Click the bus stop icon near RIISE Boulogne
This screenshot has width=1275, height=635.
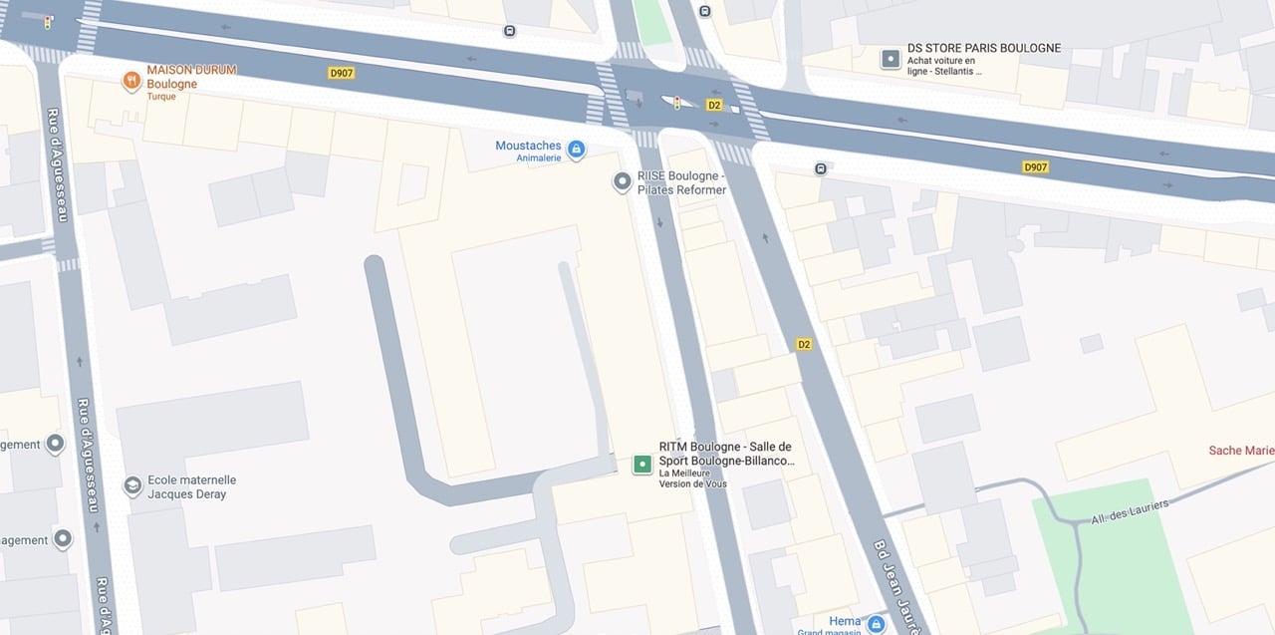pyautogui.click(x=820, y=168)
